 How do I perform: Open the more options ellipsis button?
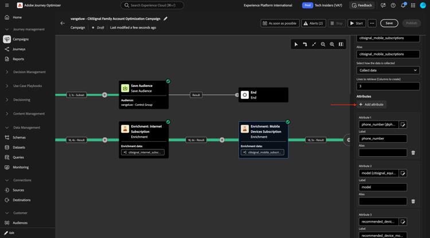(x=372, y=23)
